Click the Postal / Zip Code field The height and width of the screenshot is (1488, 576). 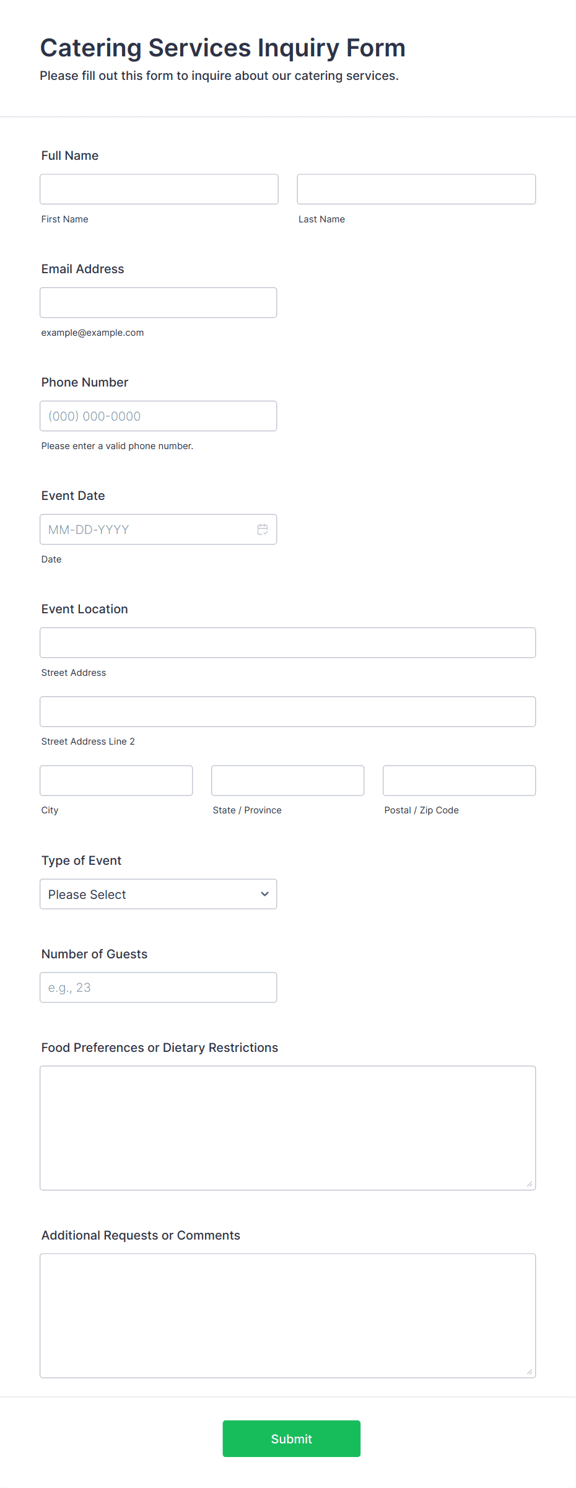coord(459,780)
